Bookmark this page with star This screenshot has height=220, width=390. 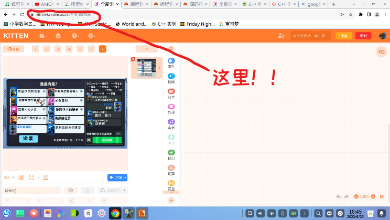pyautogui.click(x=351, y=15)
